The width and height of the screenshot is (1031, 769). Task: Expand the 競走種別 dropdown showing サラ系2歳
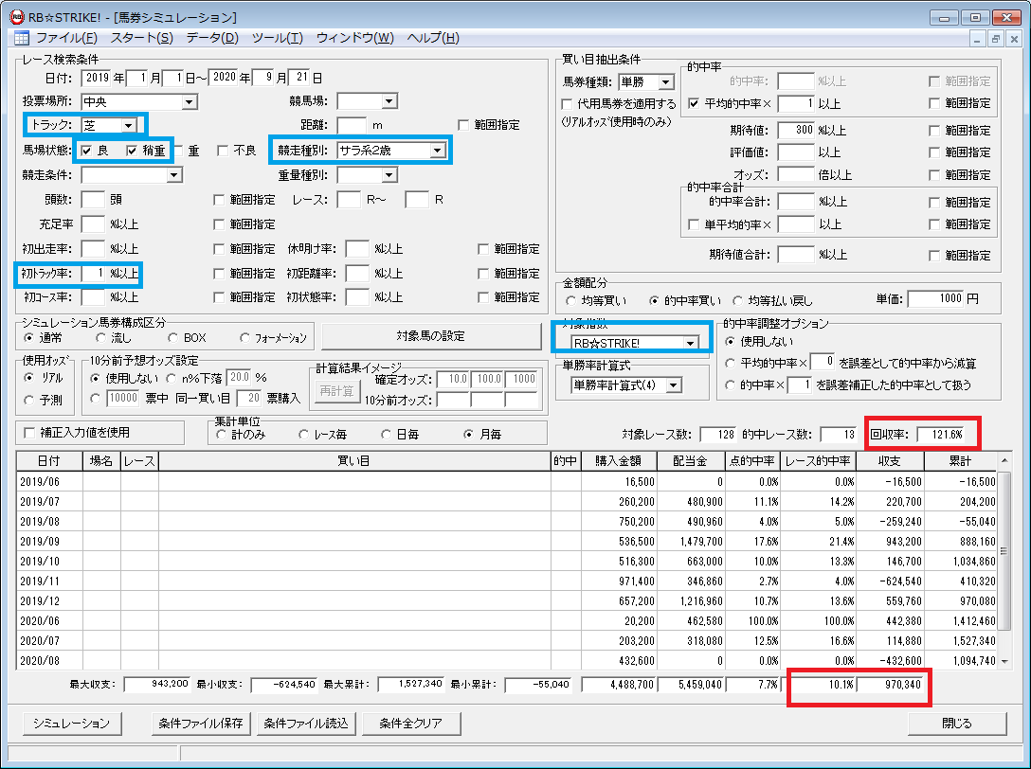pyautogui.click(x=437, y=151)
